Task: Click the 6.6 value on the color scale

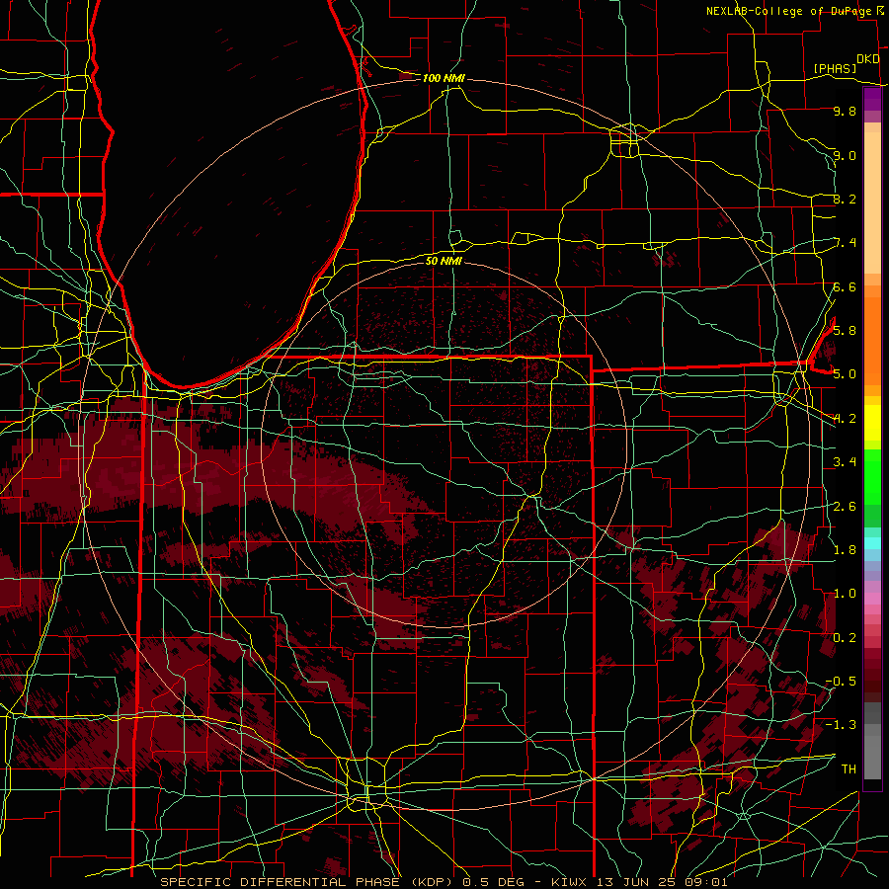Action: tap(845, 286)
